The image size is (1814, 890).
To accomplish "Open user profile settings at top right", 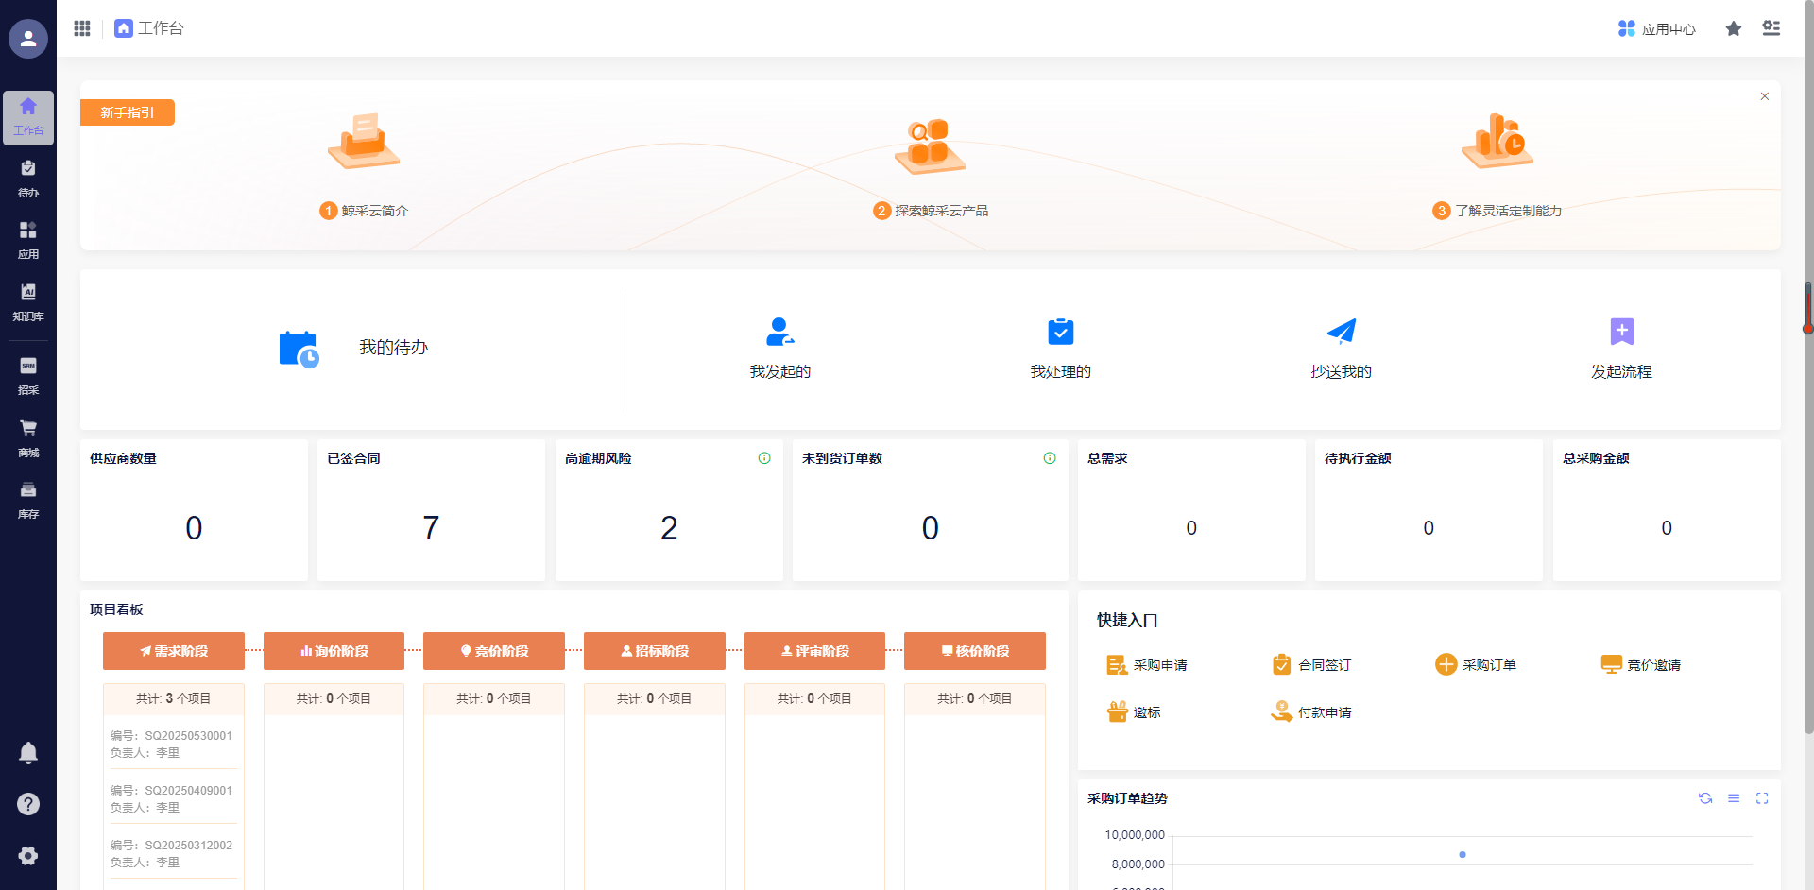I will click(1771, 28).
